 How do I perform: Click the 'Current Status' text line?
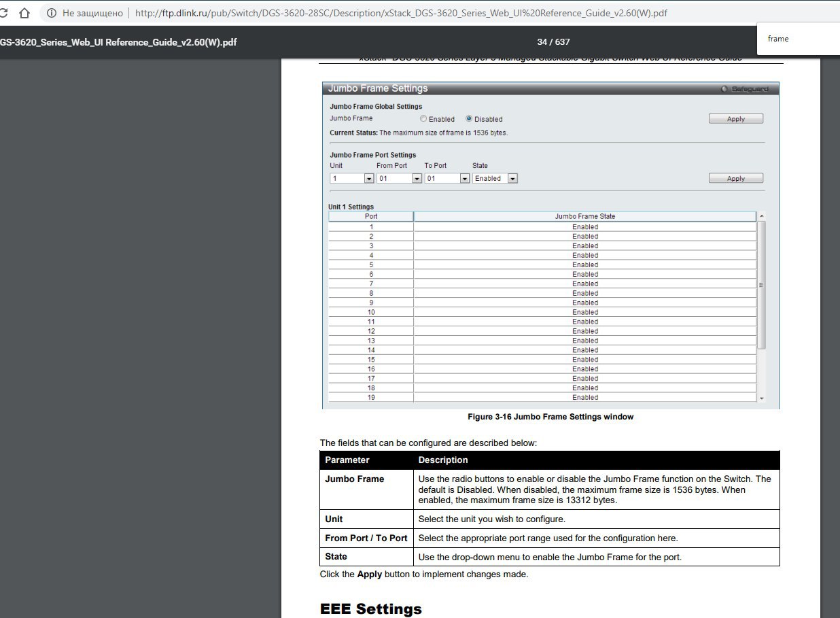pos(419,133)
